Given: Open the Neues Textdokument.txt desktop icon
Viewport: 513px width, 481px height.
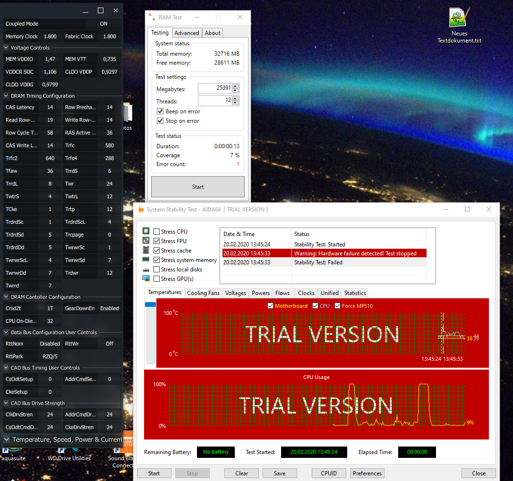Looking at the screenshot, I should (x=459, y=25).
